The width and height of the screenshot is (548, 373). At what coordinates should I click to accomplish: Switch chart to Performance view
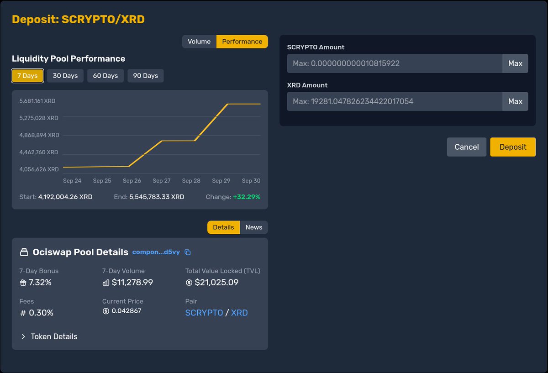coord(242,42)
